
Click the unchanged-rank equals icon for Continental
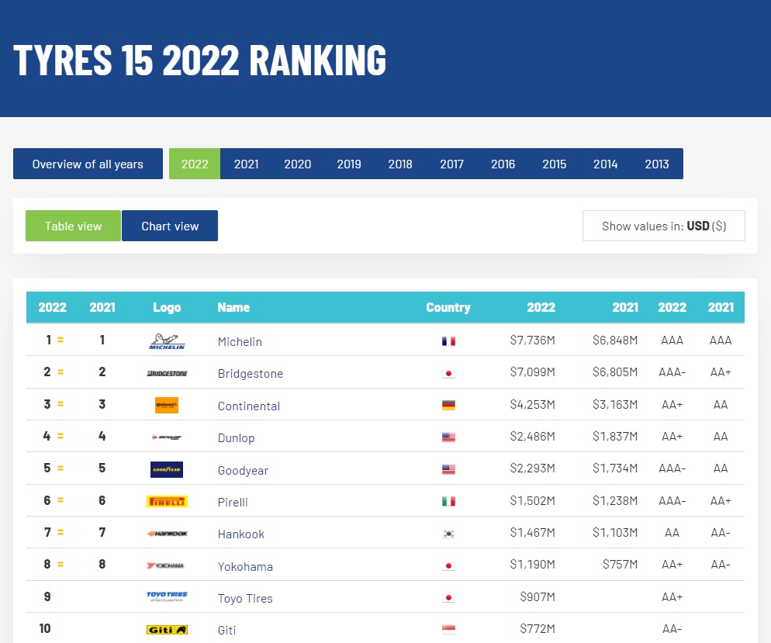[61, 404]
